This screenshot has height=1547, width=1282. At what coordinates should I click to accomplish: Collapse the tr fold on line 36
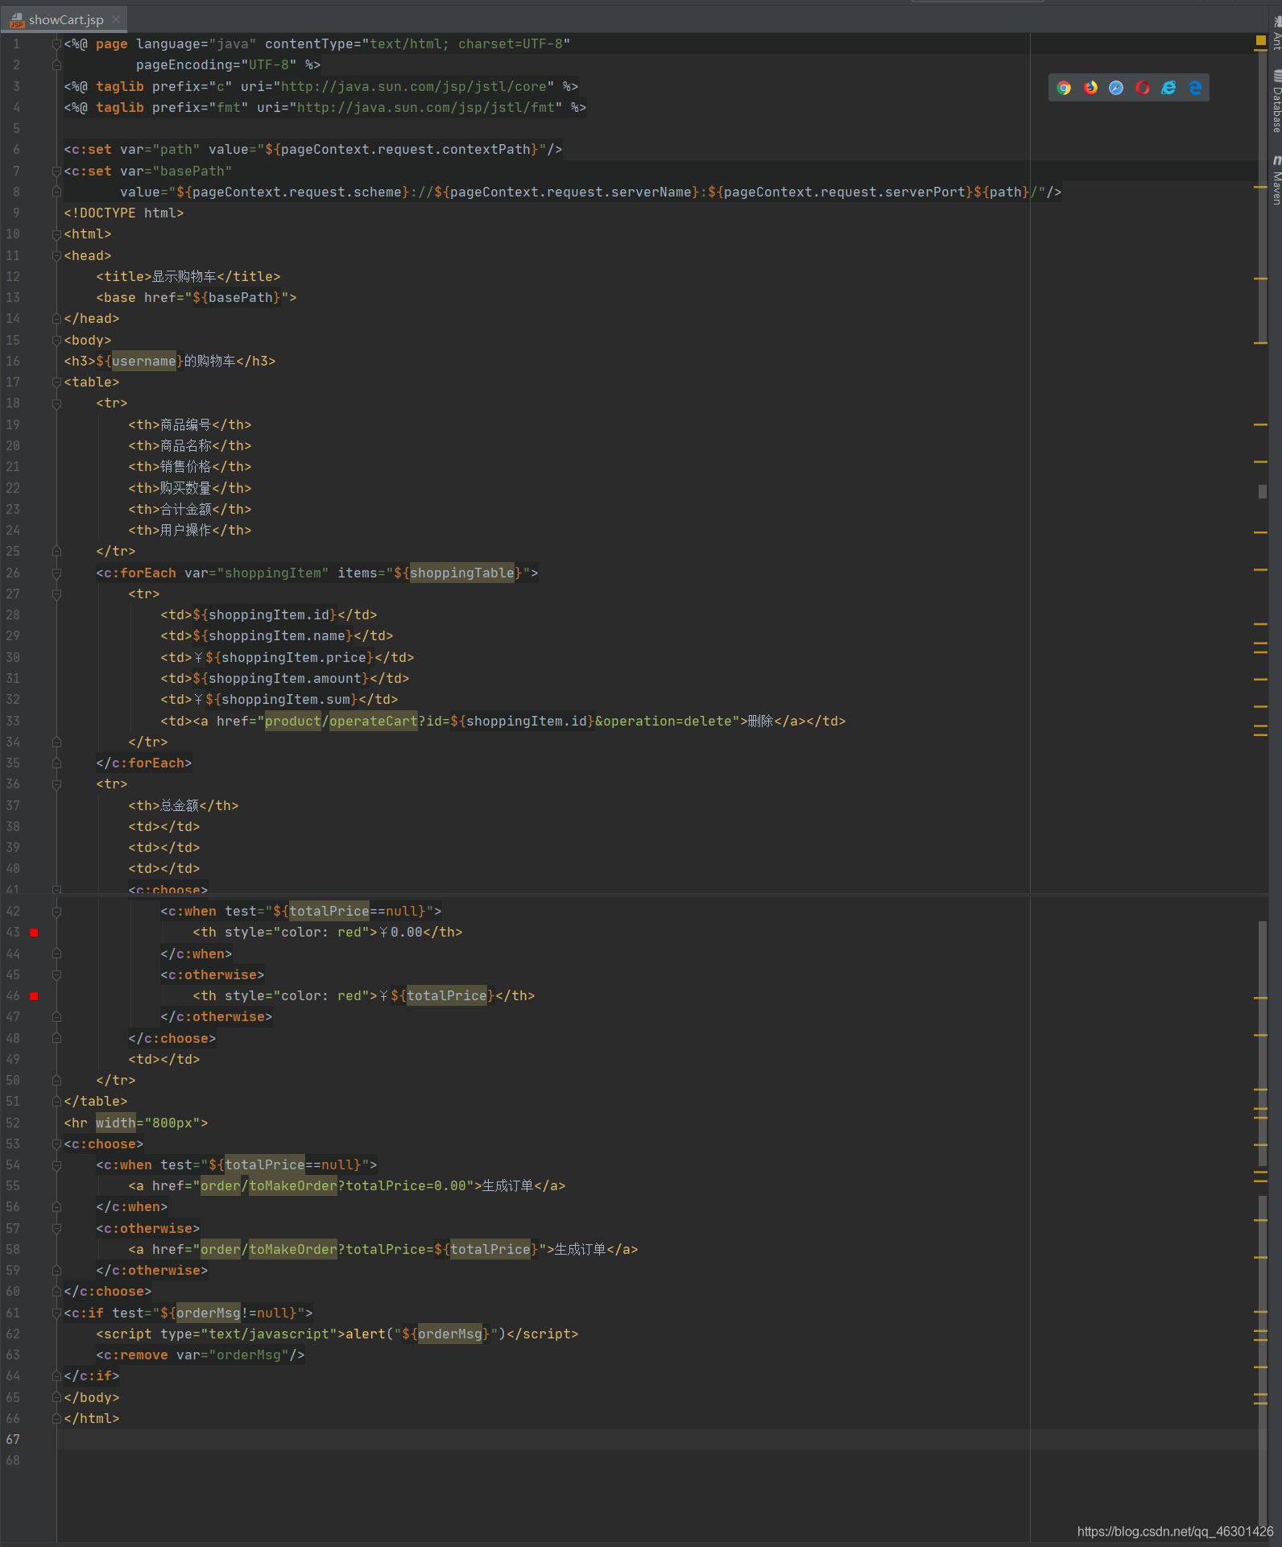(x=56, y=784)
